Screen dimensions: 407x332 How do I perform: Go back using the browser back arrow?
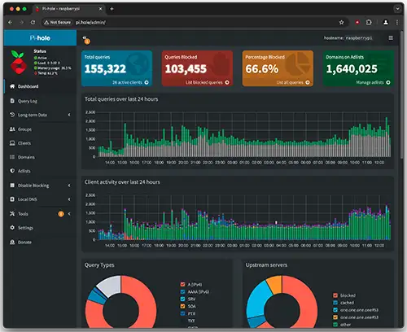tap(11, 23)
